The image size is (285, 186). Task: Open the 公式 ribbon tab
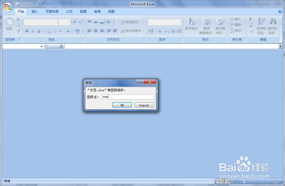[69, 11]
